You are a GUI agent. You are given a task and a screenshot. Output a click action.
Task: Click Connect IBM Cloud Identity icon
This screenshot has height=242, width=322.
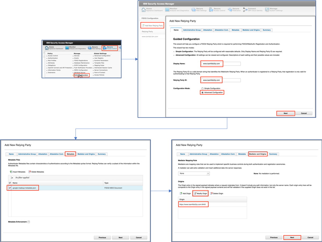[x=245, y=9]
